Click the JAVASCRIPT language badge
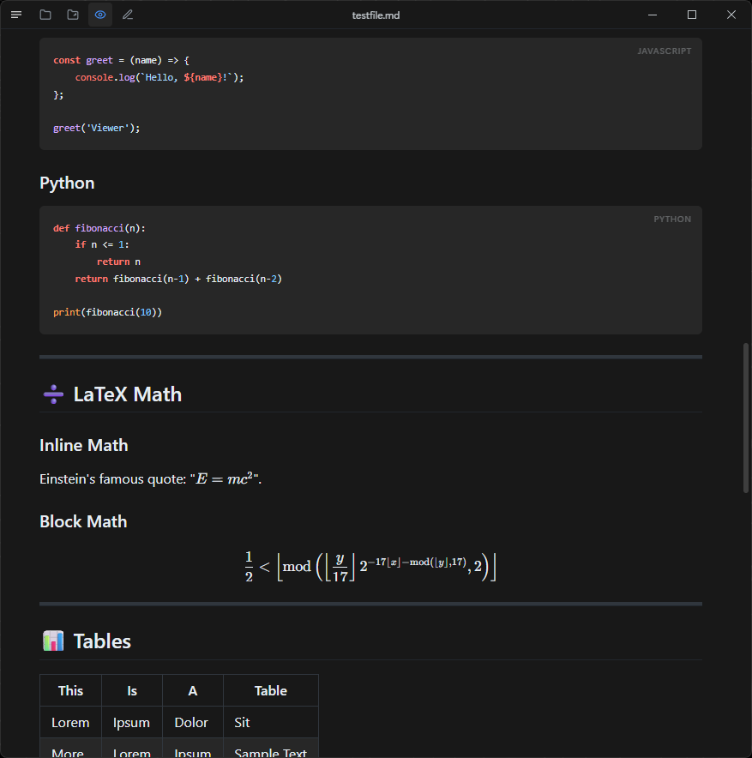 point(664,51)
